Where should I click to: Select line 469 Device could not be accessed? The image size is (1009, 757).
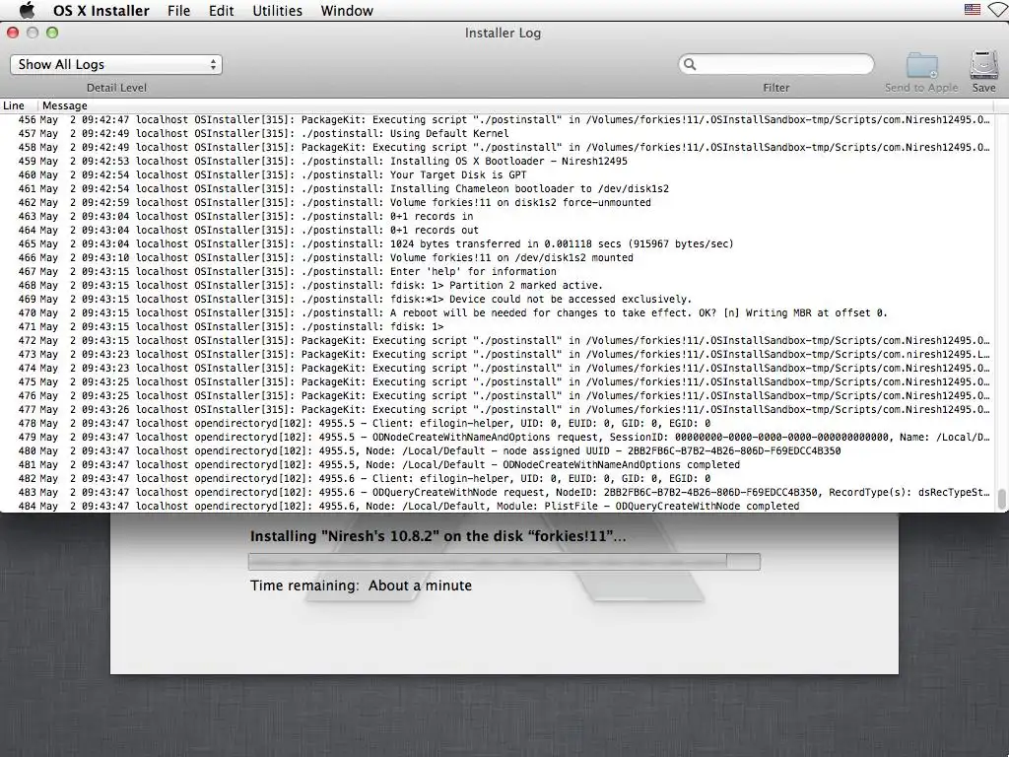click(x=499, y=300)
